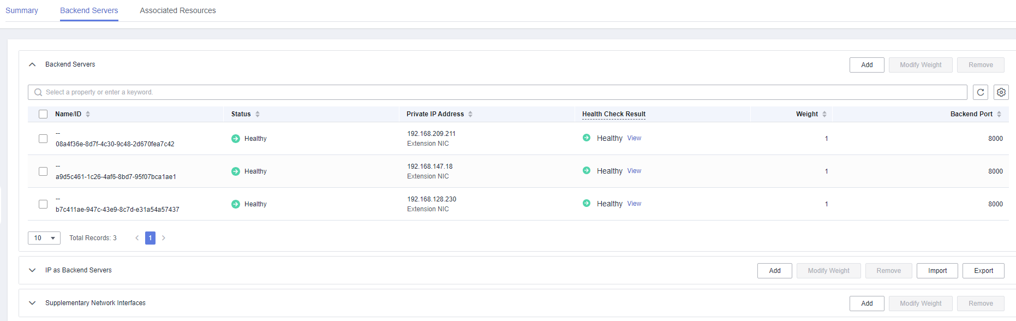Select server 08a4f36e-8d7f-4c30-9c48-2d670fea7c42 checkbox
The width and height of the screenshot is (1016, 321).
43,139
